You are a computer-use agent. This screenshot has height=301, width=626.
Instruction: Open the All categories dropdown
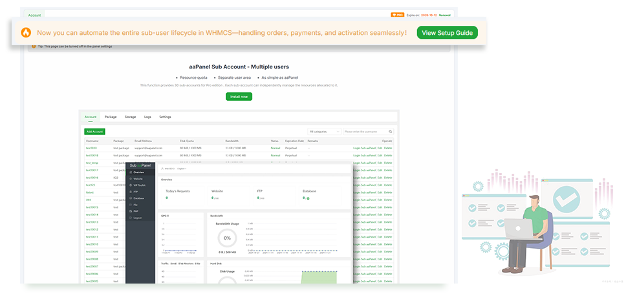(x=324, y=131)
